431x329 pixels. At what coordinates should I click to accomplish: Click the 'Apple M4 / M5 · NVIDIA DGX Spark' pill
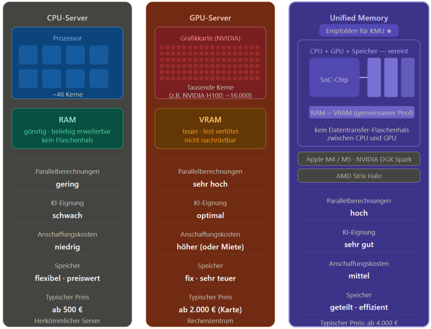pyautogui.click(x=359, y=159)
